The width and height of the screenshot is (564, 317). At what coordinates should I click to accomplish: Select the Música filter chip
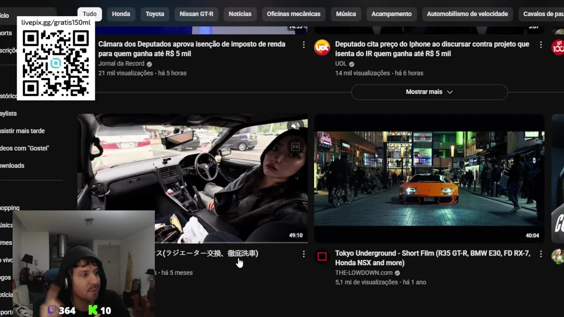(x=346, y=14)
